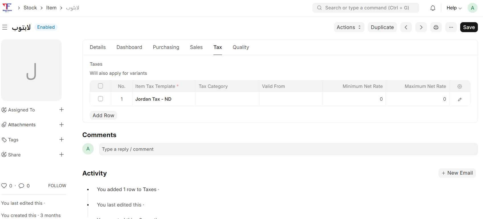Screen dimensions: 483x219
Task: Switch to the Quality tab
Action: click(241, 47)
